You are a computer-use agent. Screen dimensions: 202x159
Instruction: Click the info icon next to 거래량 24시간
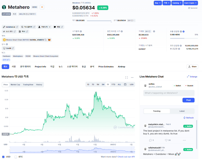pyautogui.click(x=154, y=31)
